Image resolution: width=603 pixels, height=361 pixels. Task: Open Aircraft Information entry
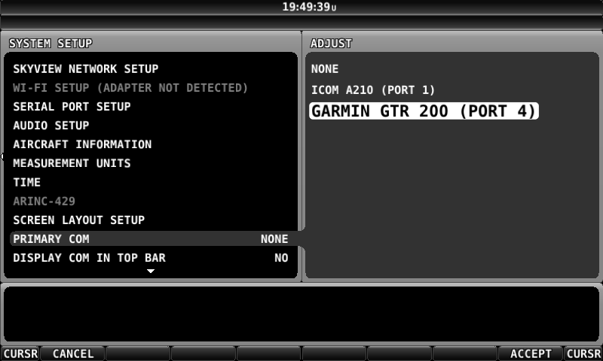[x=82, y=144]
